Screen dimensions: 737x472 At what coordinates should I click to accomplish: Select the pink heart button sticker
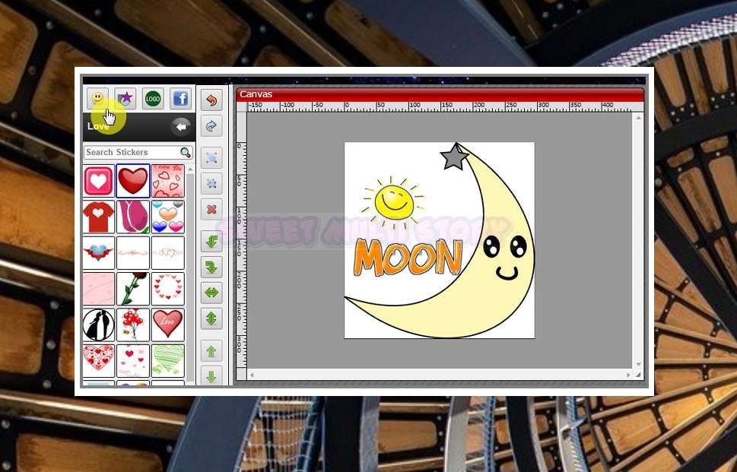click(x=99, y=181)
